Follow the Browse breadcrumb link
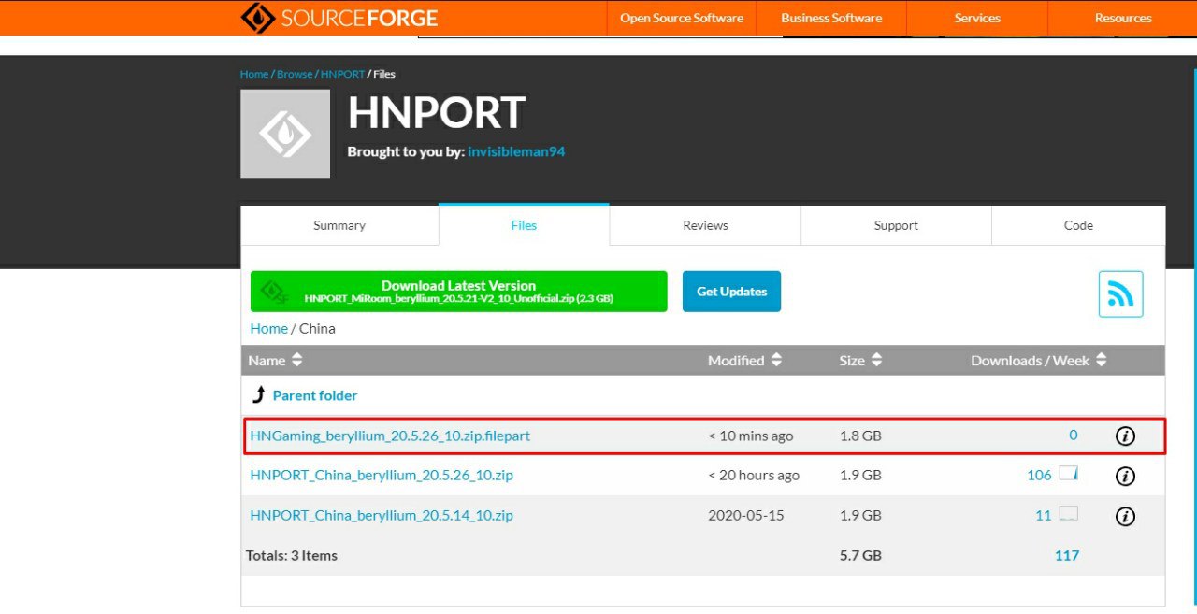 [295, 74]
